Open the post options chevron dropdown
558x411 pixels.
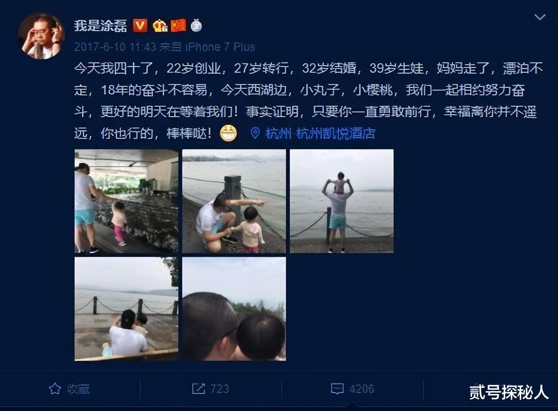540,17
